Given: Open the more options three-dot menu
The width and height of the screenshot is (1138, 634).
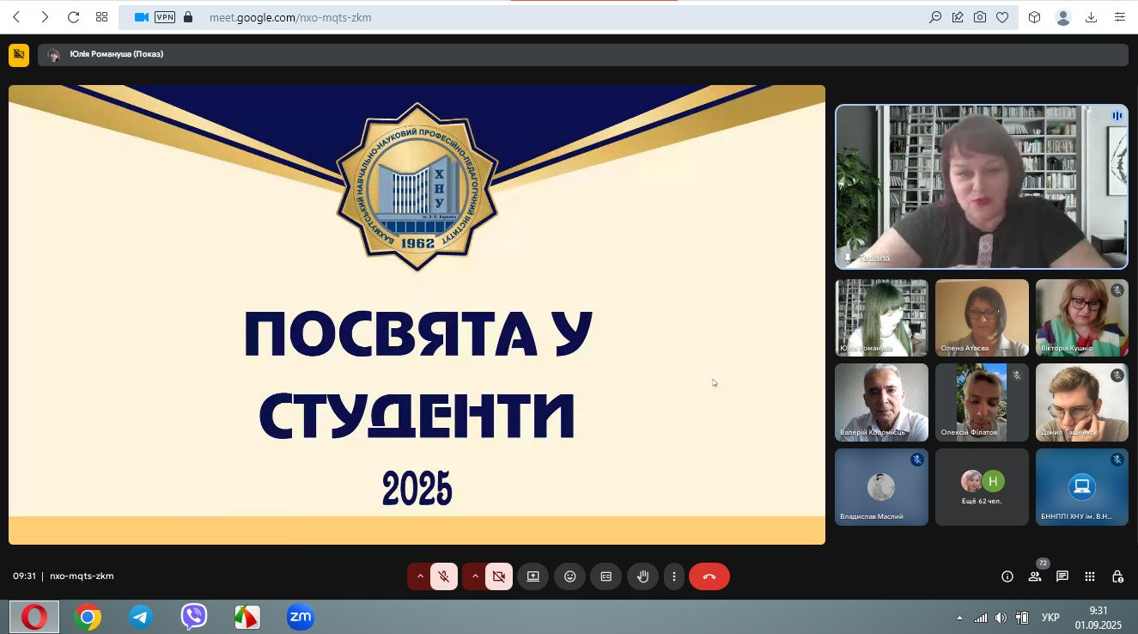Looking at the screenshot, I should tap(674, 576).
